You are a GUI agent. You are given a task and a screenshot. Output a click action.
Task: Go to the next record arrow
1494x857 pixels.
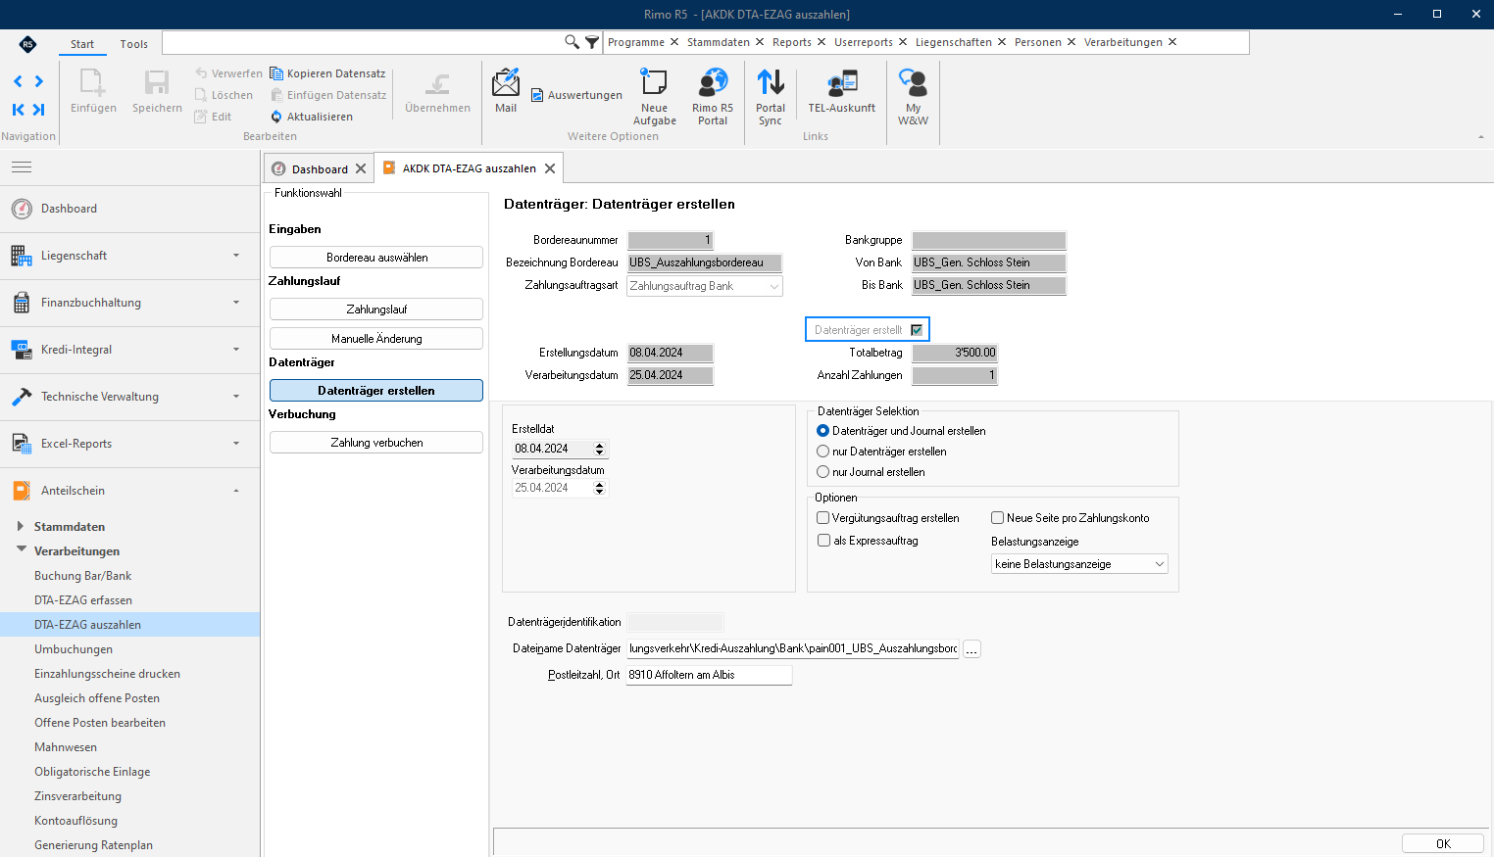click(x=39, y=81)
